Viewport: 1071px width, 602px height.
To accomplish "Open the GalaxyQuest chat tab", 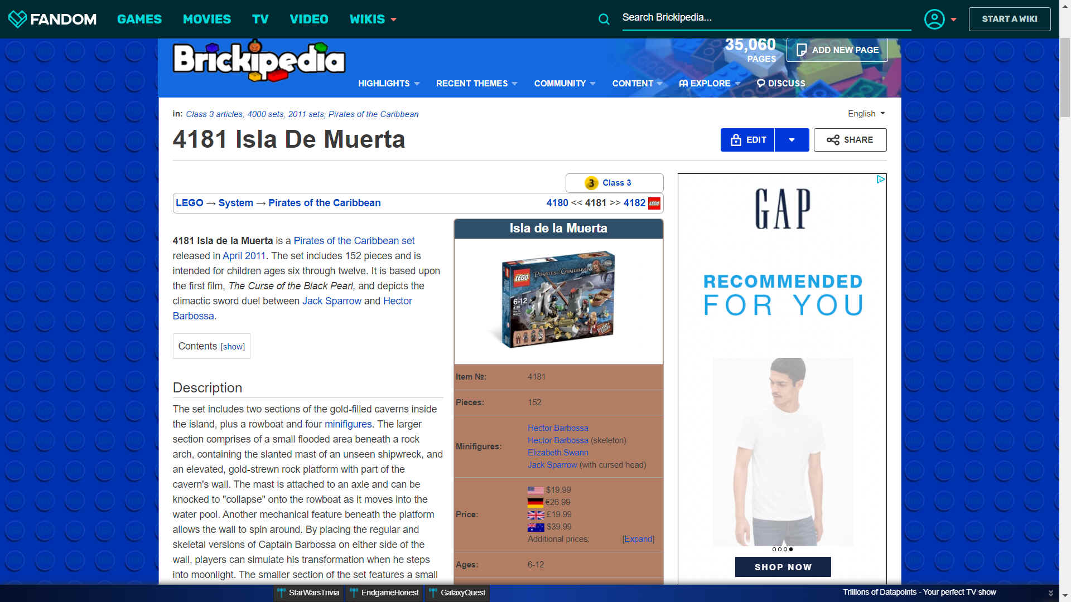I will click(x=457, y=593).
